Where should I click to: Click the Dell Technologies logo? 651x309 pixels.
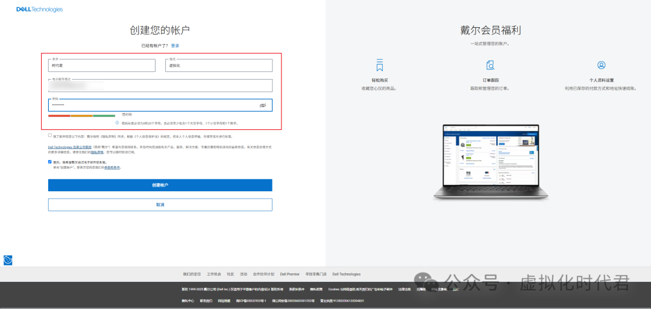39,9
